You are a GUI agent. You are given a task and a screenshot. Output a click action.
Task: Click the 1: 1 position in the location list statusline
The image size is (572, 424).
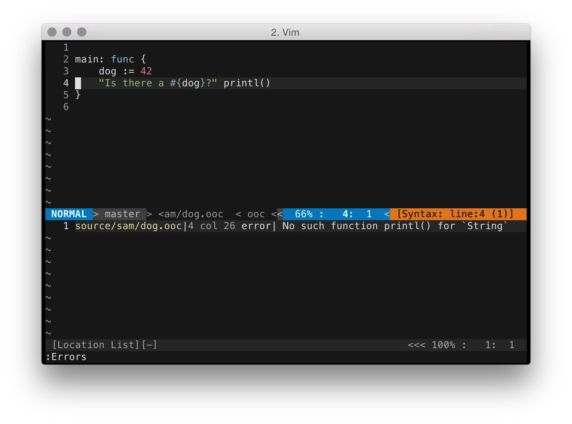tap(500, 345)
